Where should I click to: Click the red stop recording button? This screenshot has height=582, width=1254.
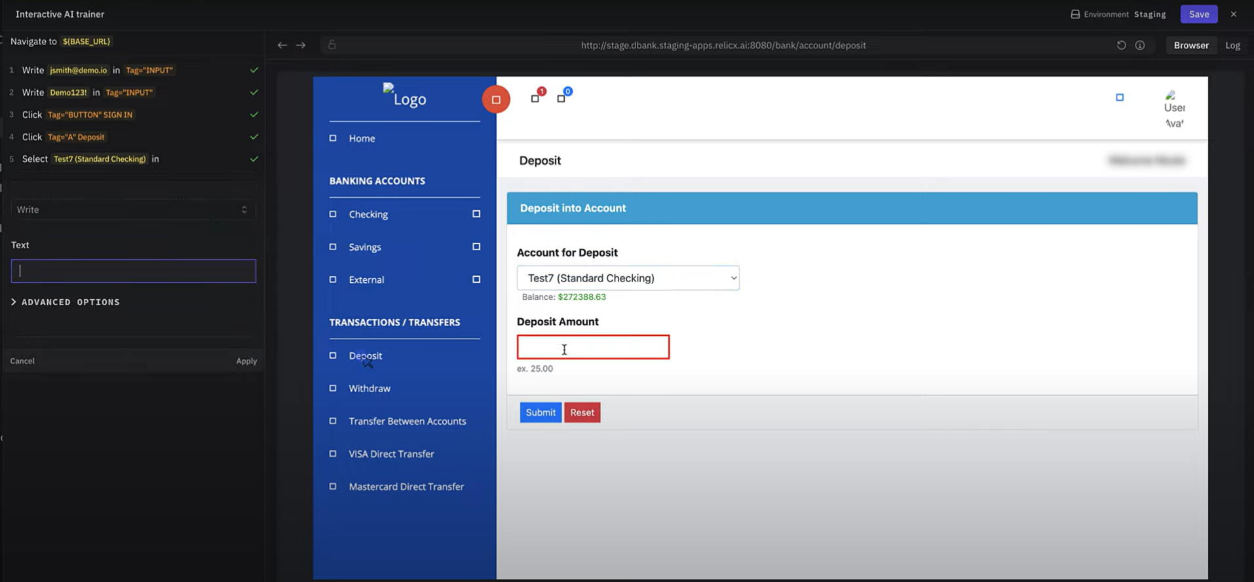pos(496,100)
